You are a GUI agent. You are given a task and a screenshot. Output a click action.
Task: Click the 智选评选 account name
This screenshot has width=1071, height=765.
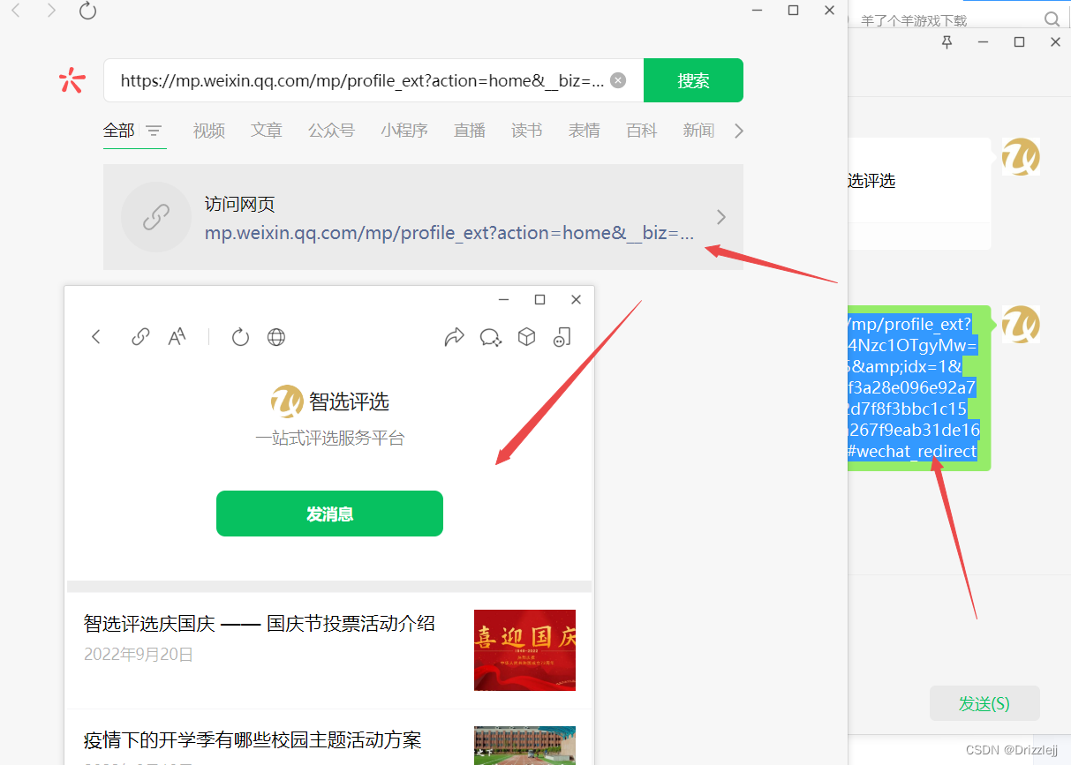pyautogui.click(x=350, y=401)
